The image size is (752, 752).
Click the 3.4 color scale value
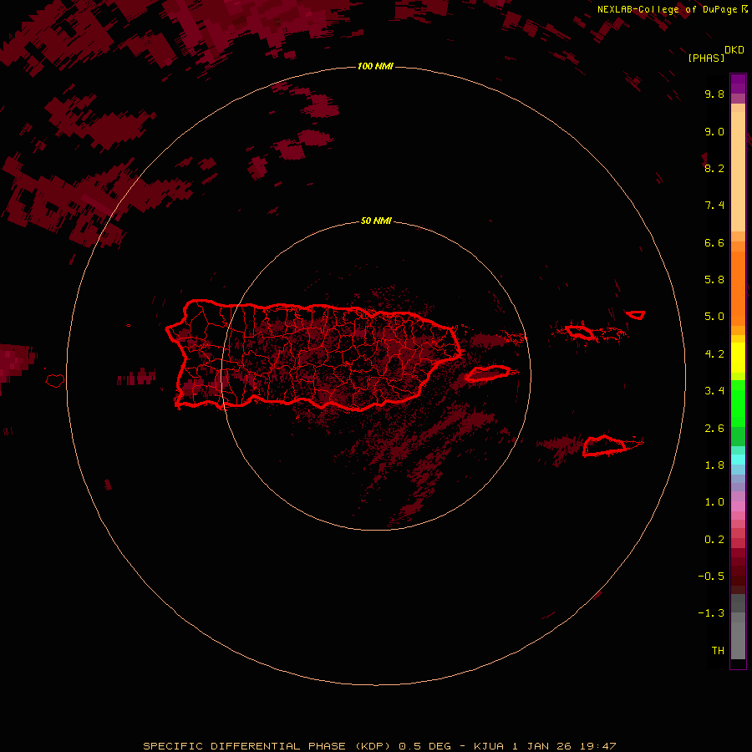click(714, 391)
